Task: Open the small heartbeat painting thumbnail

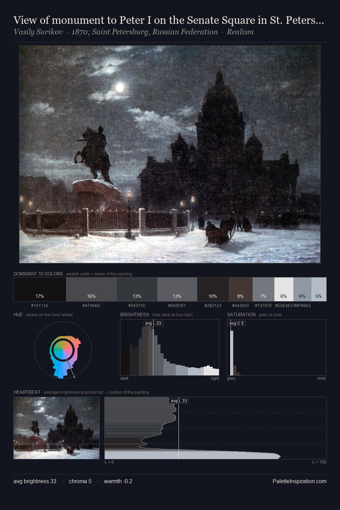Action: pyautogui.click(x=56, y=428)
